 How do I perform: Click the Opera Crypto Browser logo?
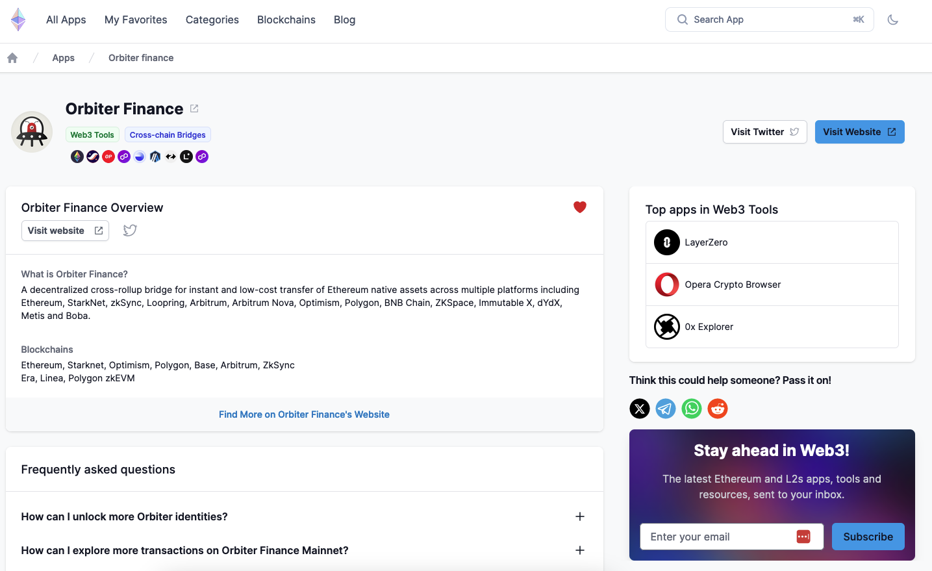point(667,285)
